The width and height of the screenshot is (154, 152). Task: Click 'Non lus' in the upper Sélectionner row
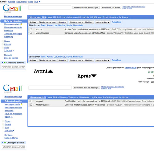click(62, 25)
